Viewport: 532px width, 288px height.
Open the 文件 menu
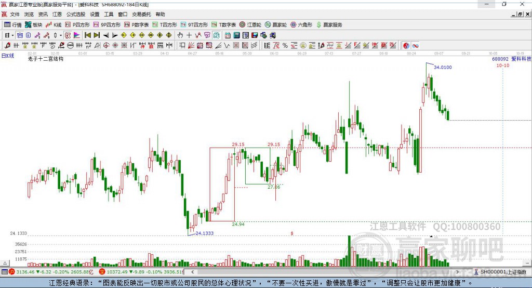point(15,14)
